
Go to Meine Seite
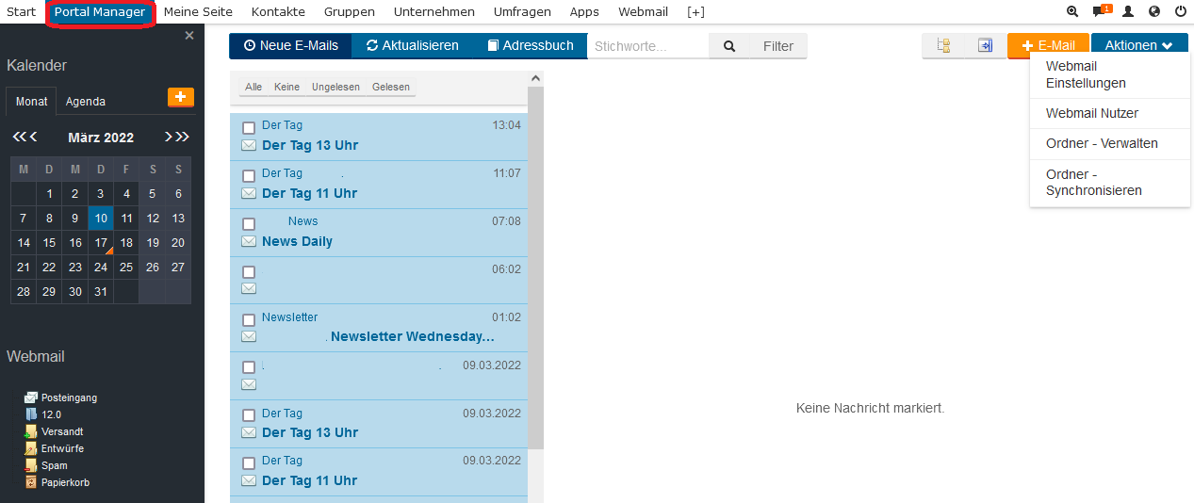point(198,12)
